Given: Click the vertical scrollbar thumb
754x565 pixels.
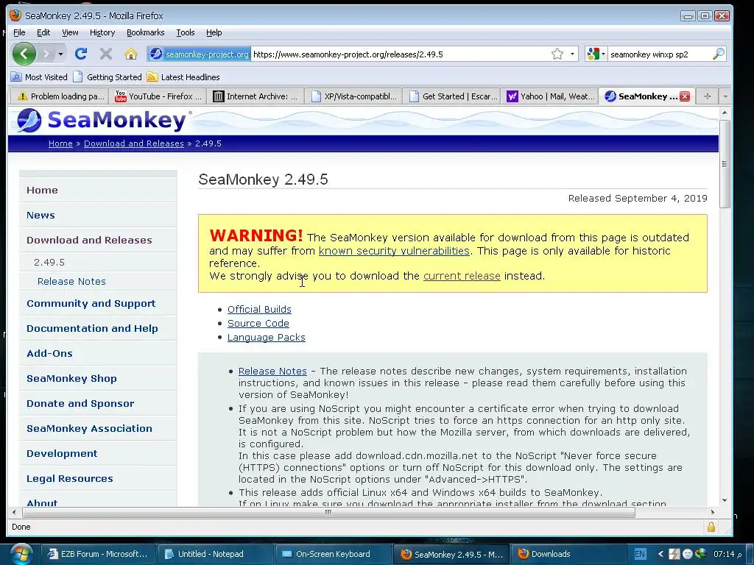Looking at the screenshot, I should [x=725, y=164].
